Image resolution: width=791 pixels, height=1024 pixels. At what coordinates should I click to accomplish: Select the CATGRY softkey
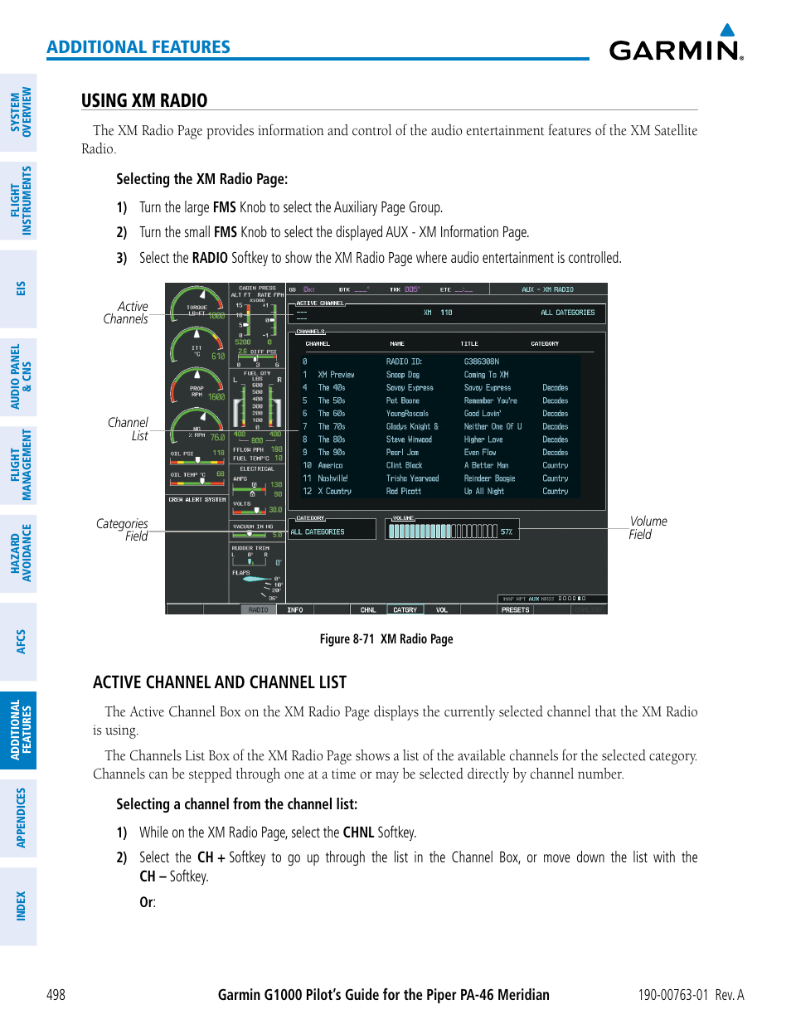pyautogui.click(x=405, y=609)
